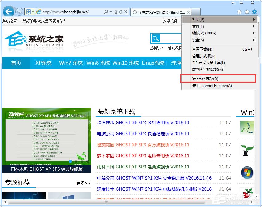Select the second carousel dot indicator
Image resolution: width=262 pixels, height=207 pixels.
tap(76, 161)
